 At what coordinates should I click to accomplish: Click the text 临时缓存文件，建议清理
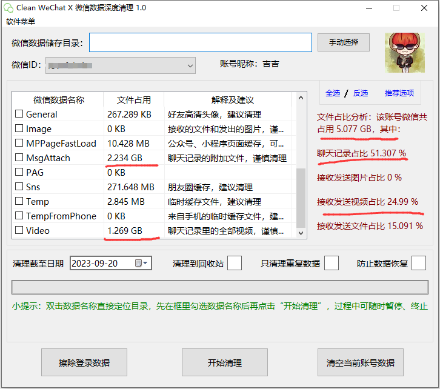215,202
